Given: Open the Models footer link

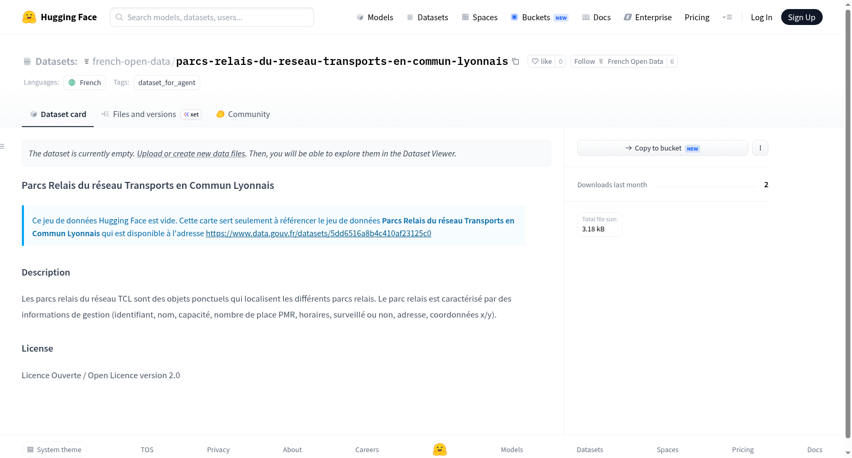Looking at the screenshot, I should [x=512, y=449].
